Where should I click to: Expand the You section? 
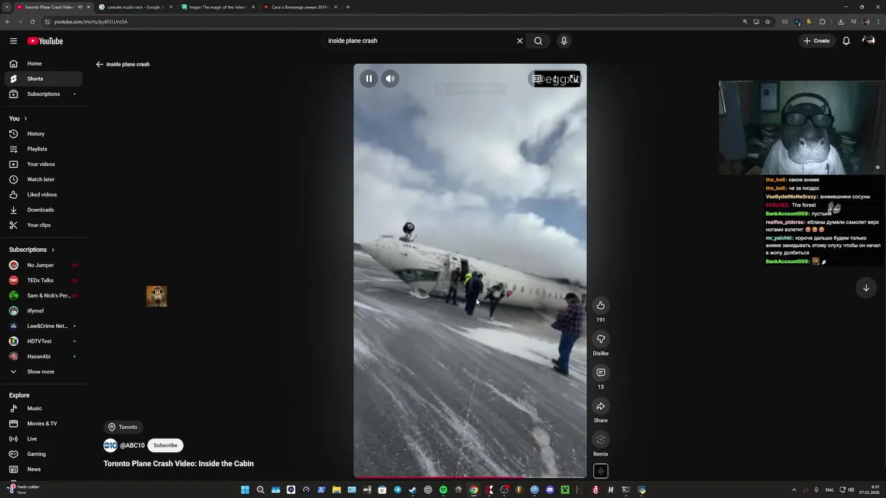pyautogui.click(x=19, y=118)
